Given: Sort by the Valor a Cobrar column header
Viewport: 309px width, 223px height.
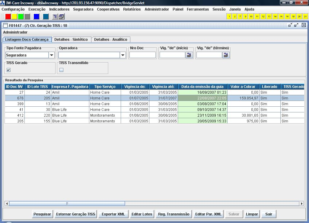Looking at the screenshot, I should tap(243, 87).
